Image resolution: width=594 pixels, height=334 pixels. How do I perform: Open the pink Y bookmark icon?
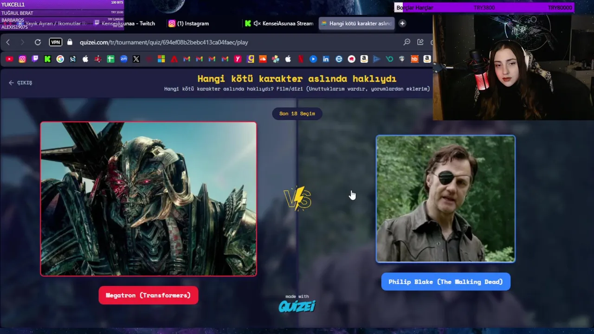click(238, 59)
